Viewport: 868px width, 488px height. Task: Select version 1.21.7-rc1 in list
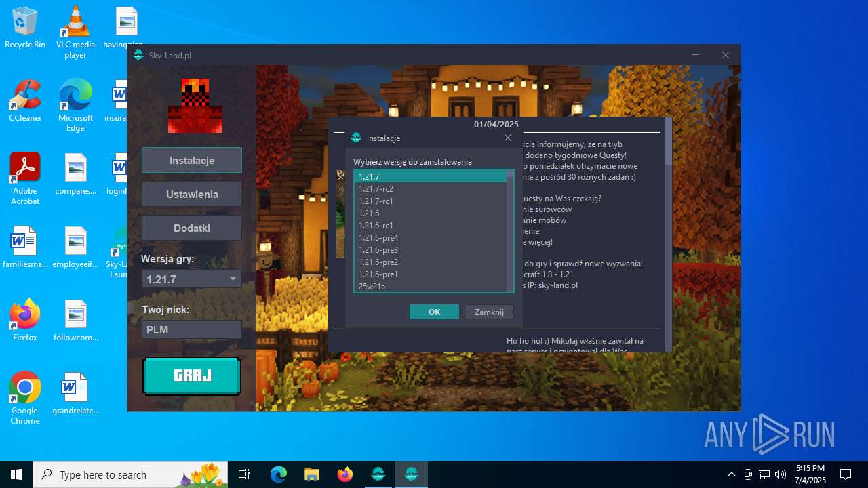tap(430, 201)
